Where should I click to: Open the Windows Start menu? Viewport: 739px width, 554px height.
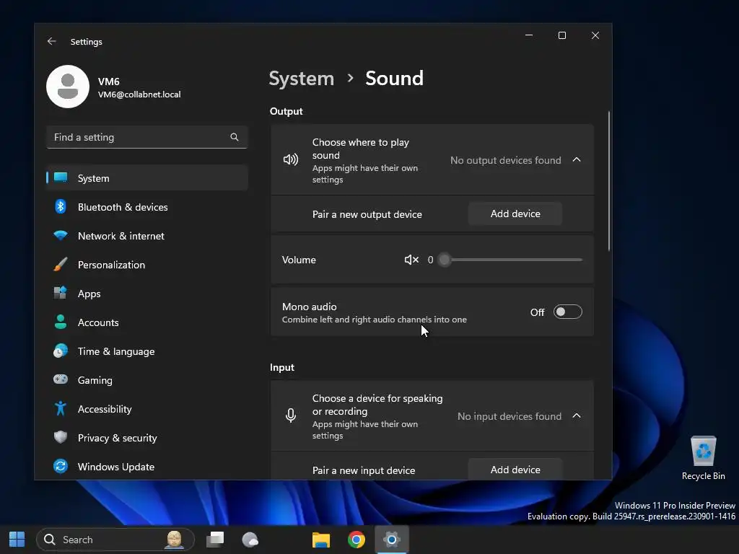pyautogui.click(x=17, y=540)
